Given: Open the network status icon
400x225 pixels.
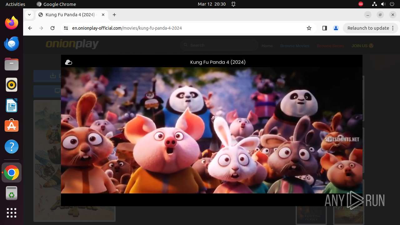Looking at the screenshot, I should (374, 4).
